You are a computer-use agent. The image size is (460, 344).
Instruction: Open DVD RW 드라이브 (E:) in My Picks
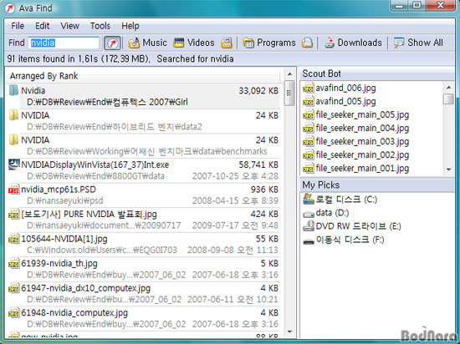coord(352,226)
